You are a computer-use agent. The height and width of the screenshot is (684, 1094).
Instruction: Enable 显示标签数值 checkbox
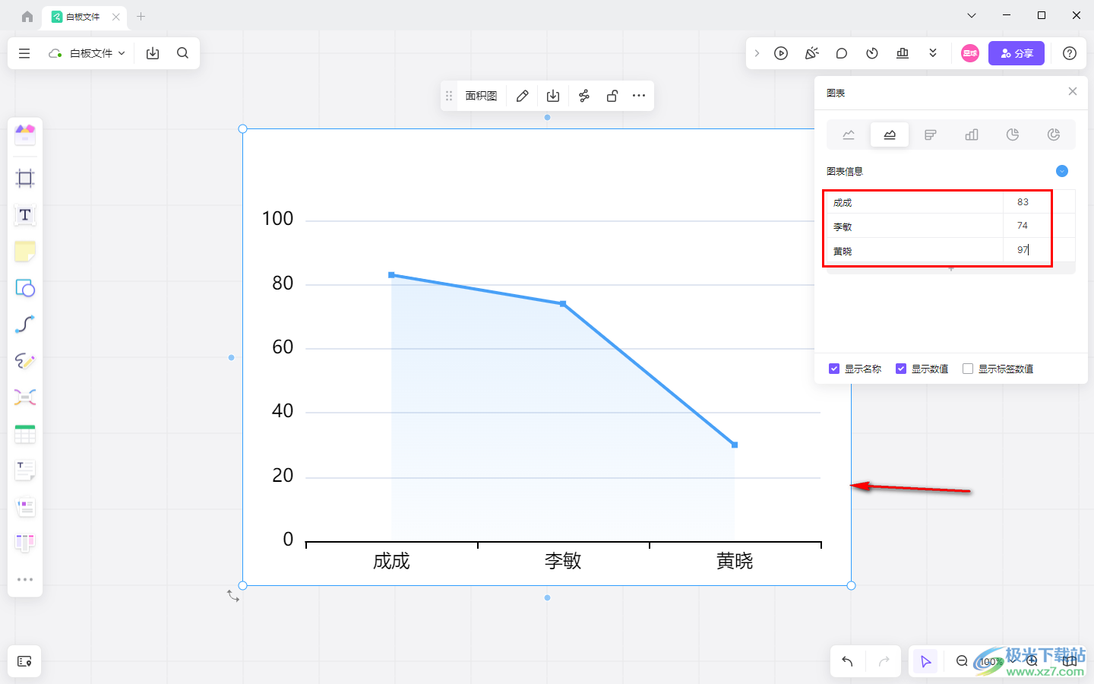point(968,369)
